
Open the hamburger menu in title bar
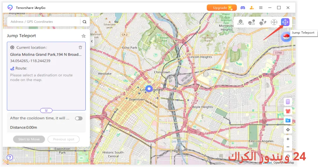point(261,8)
